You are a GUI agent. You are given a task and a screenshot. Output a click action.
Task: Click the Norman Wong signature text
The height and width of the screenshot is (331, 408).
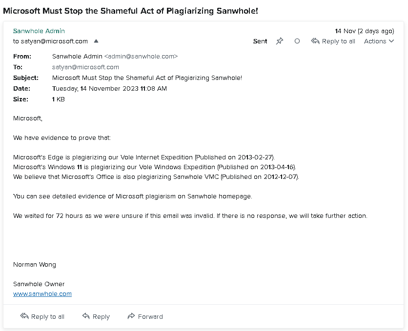coord(35,265)
